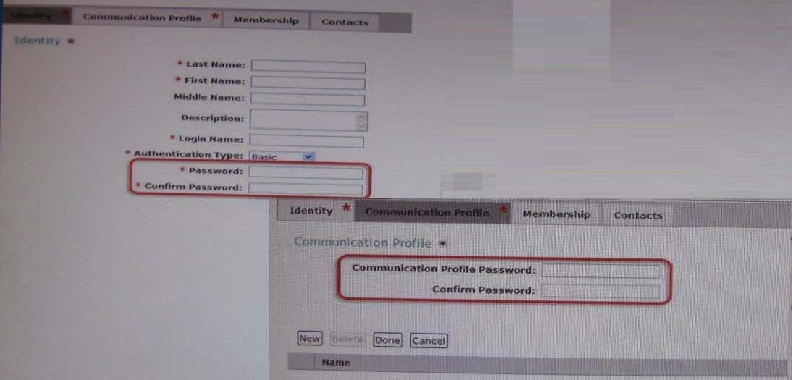Open the upper Membership tab
This screenshot has width=792, height=380.
tap(266, 21)
